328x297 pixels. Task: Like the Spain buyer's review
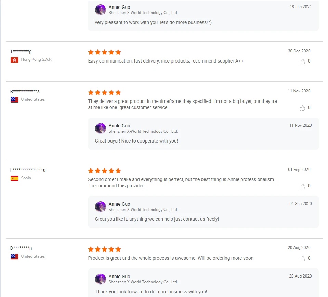tap(302, 186)
